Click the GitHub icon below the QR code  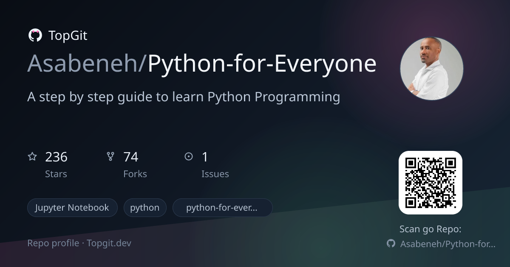coord(391,244)
